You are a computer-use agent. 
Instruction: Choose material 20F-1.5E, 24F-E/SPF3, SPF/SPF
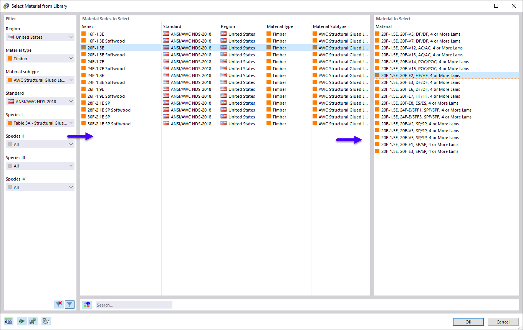[x=447, y=117]
